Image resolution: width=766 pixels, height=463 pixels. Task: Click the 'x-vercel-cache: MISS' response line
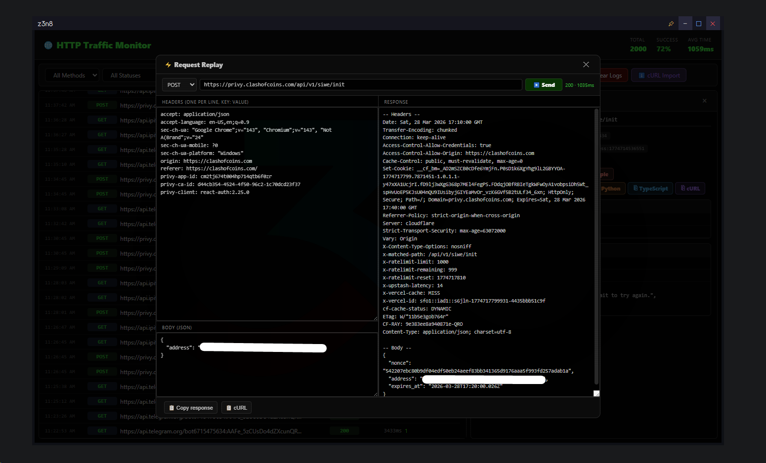pos(411,293)
